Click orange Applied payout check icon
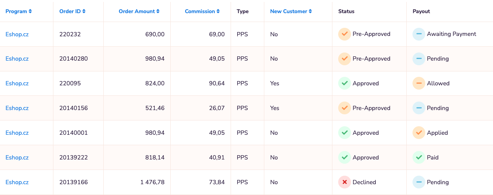Image resolution: width=493 pixels, height=195 pixels. coord(419,133)
